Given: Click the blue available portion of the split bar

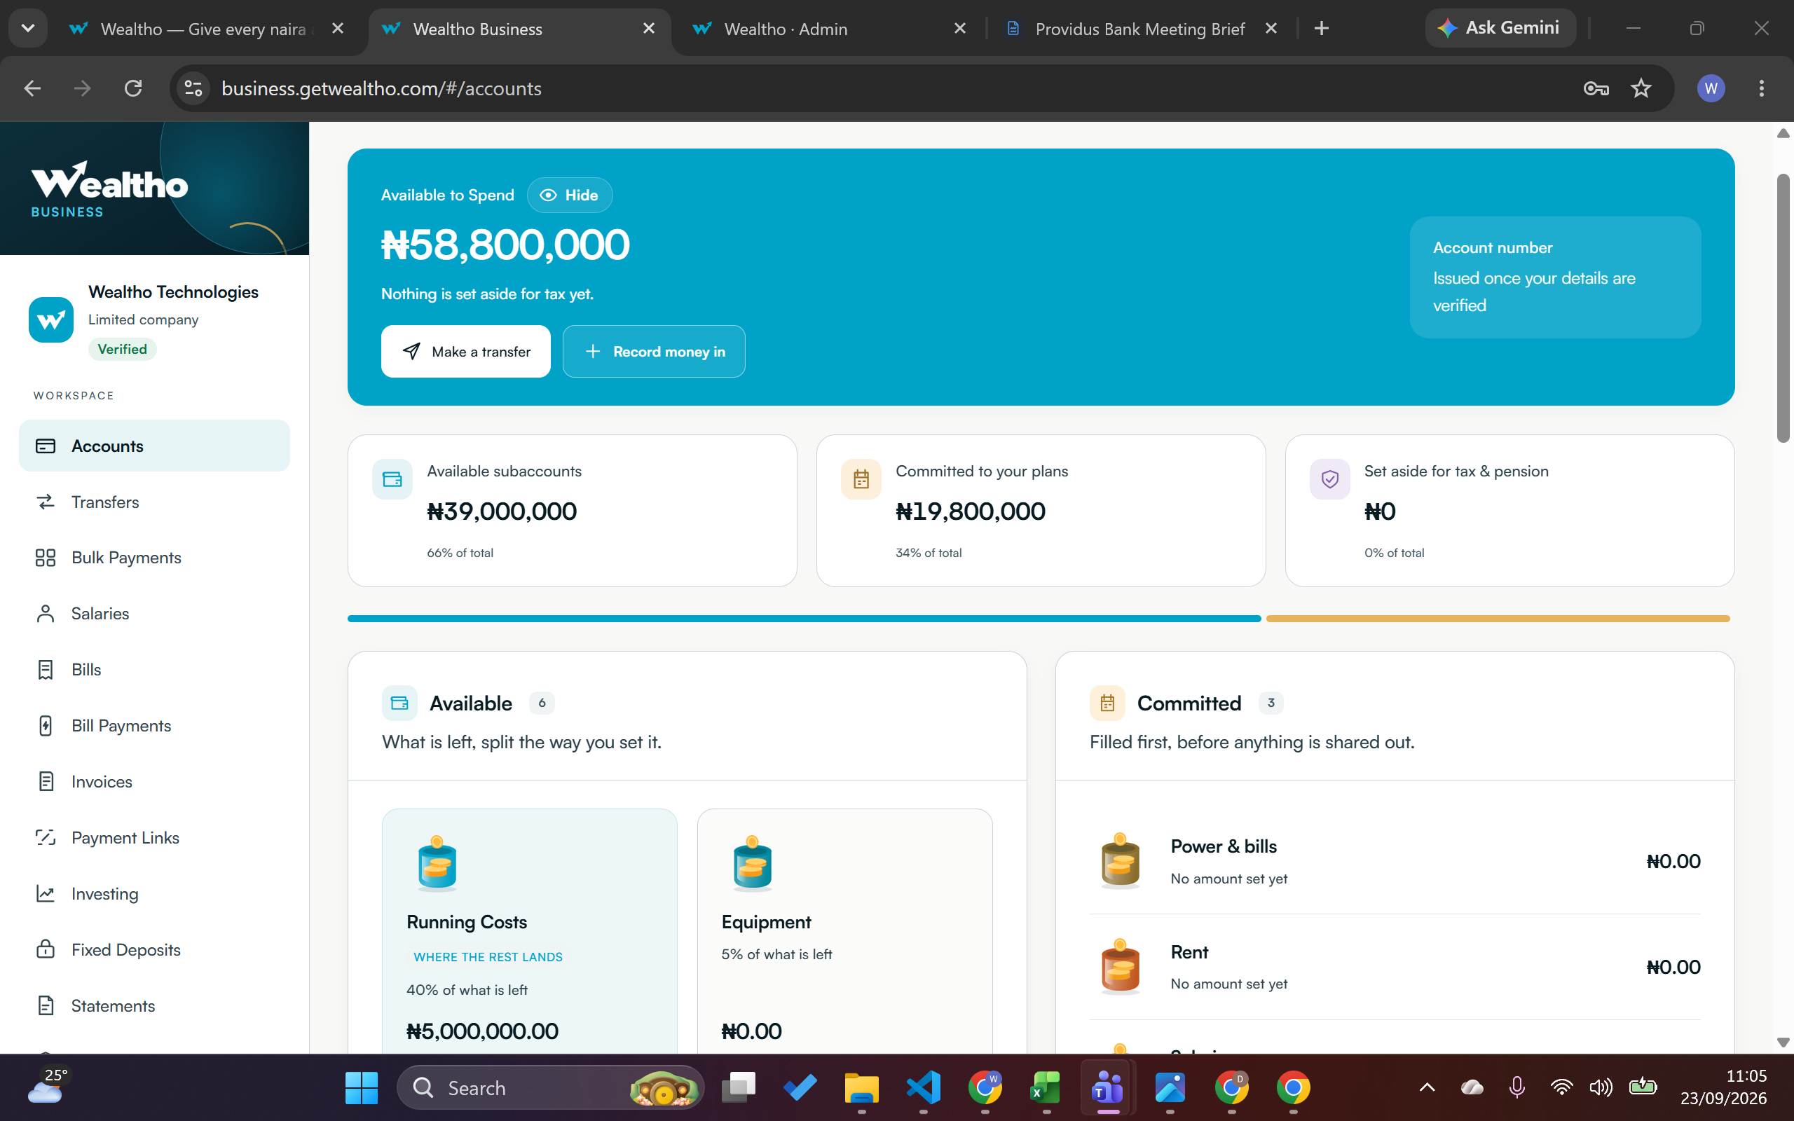Looking at the screenshot, I should 804,619.
